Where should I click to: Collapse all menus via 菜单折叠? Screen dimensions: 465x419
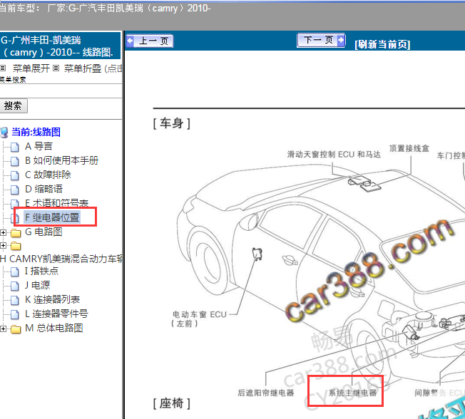tap(83, 68)
